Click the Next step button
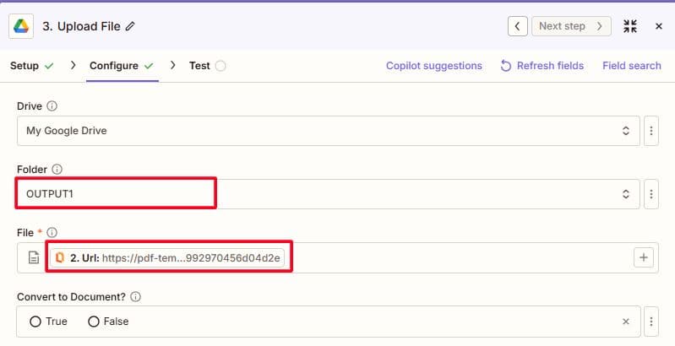Viewport: 675px width, 346px height. point(571,26)
